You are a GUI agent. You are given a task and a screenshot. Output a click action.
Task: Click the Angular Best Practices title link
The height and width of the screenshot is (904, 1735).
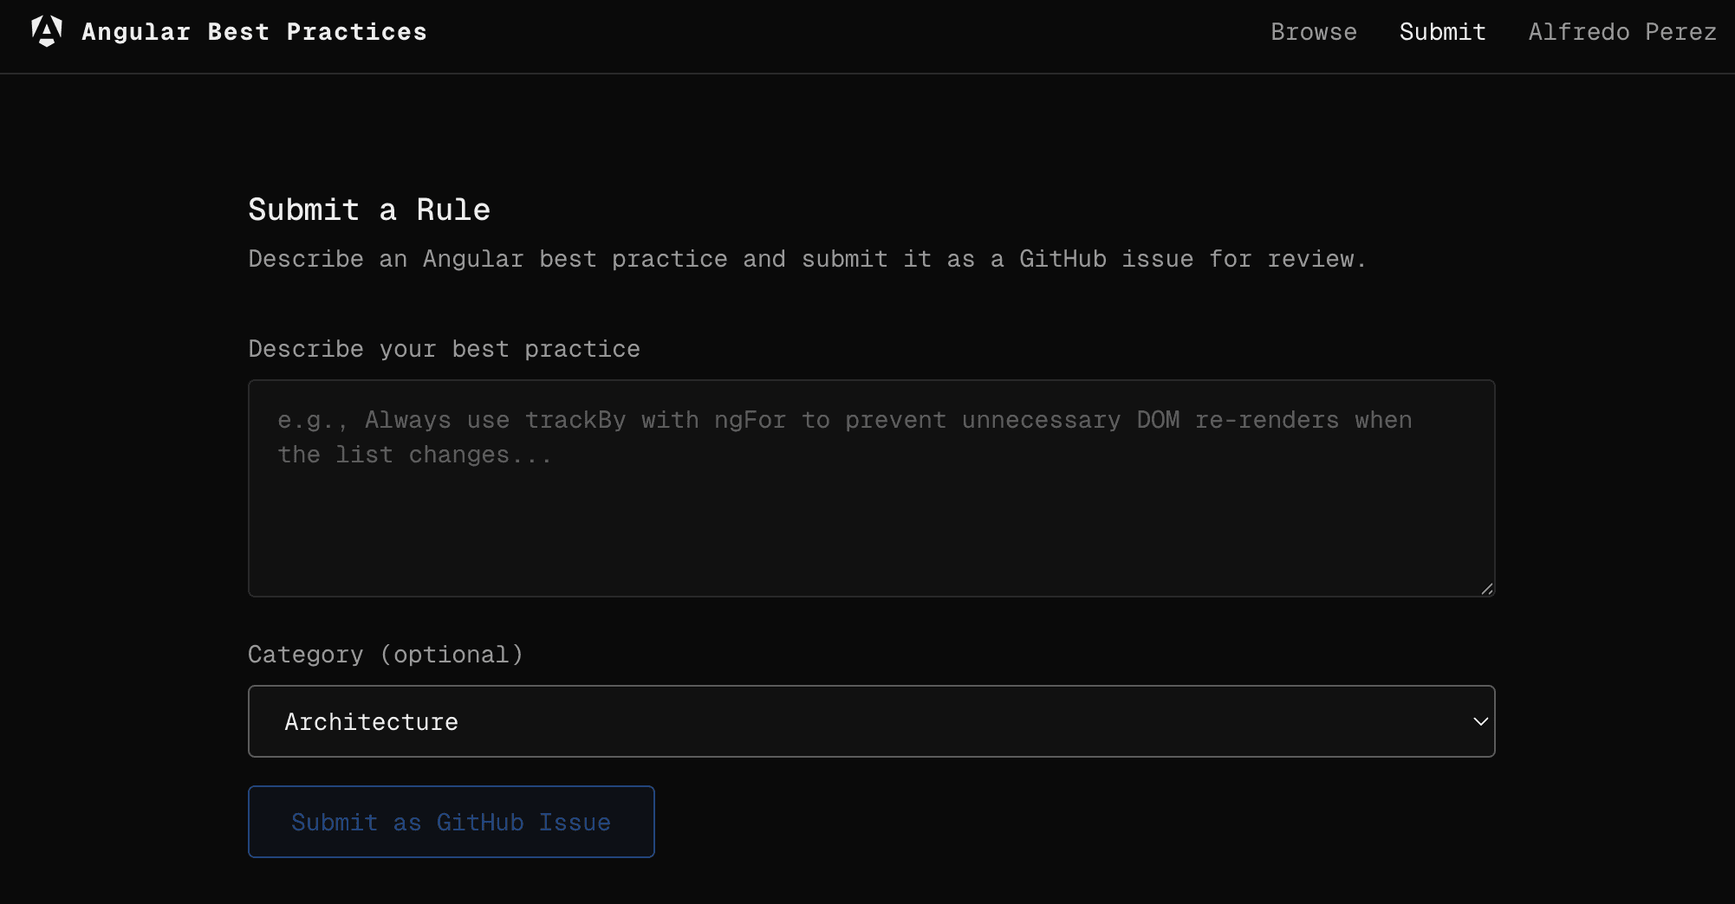254,31
